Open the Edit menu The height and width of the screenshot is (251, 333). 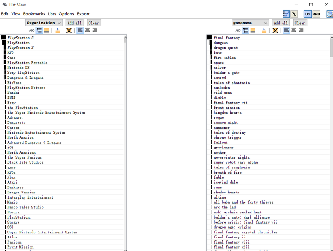coord(5,14)
